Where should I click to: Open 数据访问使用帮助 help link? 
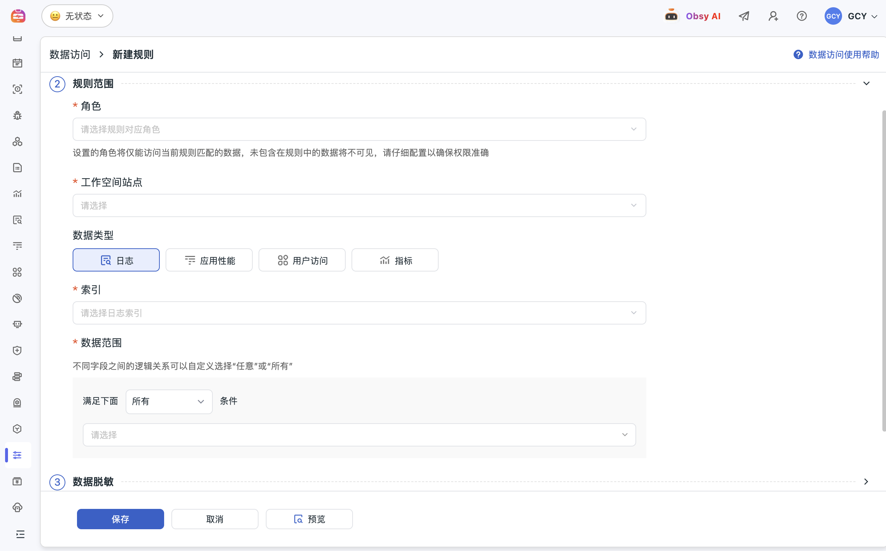836,55
